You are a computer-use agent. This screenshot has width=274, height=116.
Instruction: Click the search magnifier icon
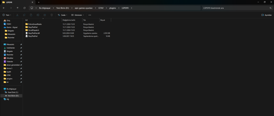[270, 8]
